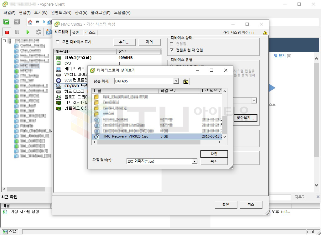This screenshot has width=321, height=235.
Task: Go up one folder level in datastore browser
Action: tap(186, 81)
